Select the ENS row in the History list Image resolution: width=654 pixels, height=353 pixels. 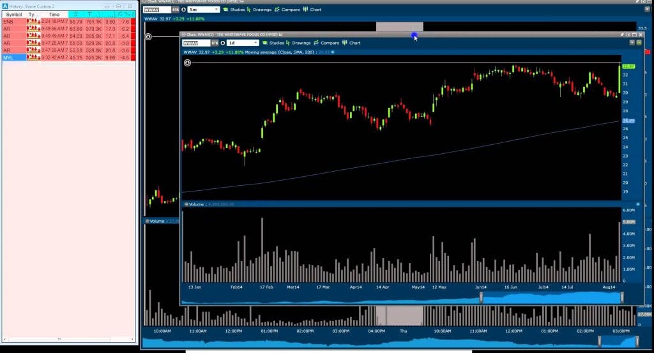coord(69,21)
